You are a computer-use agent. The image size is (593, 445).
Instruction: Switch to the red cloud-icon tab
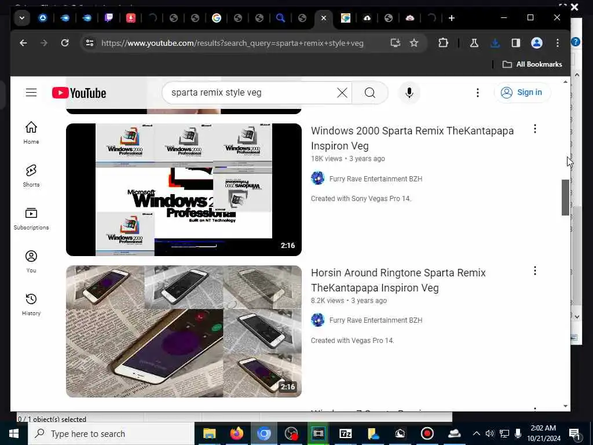[x=410, y=18]
